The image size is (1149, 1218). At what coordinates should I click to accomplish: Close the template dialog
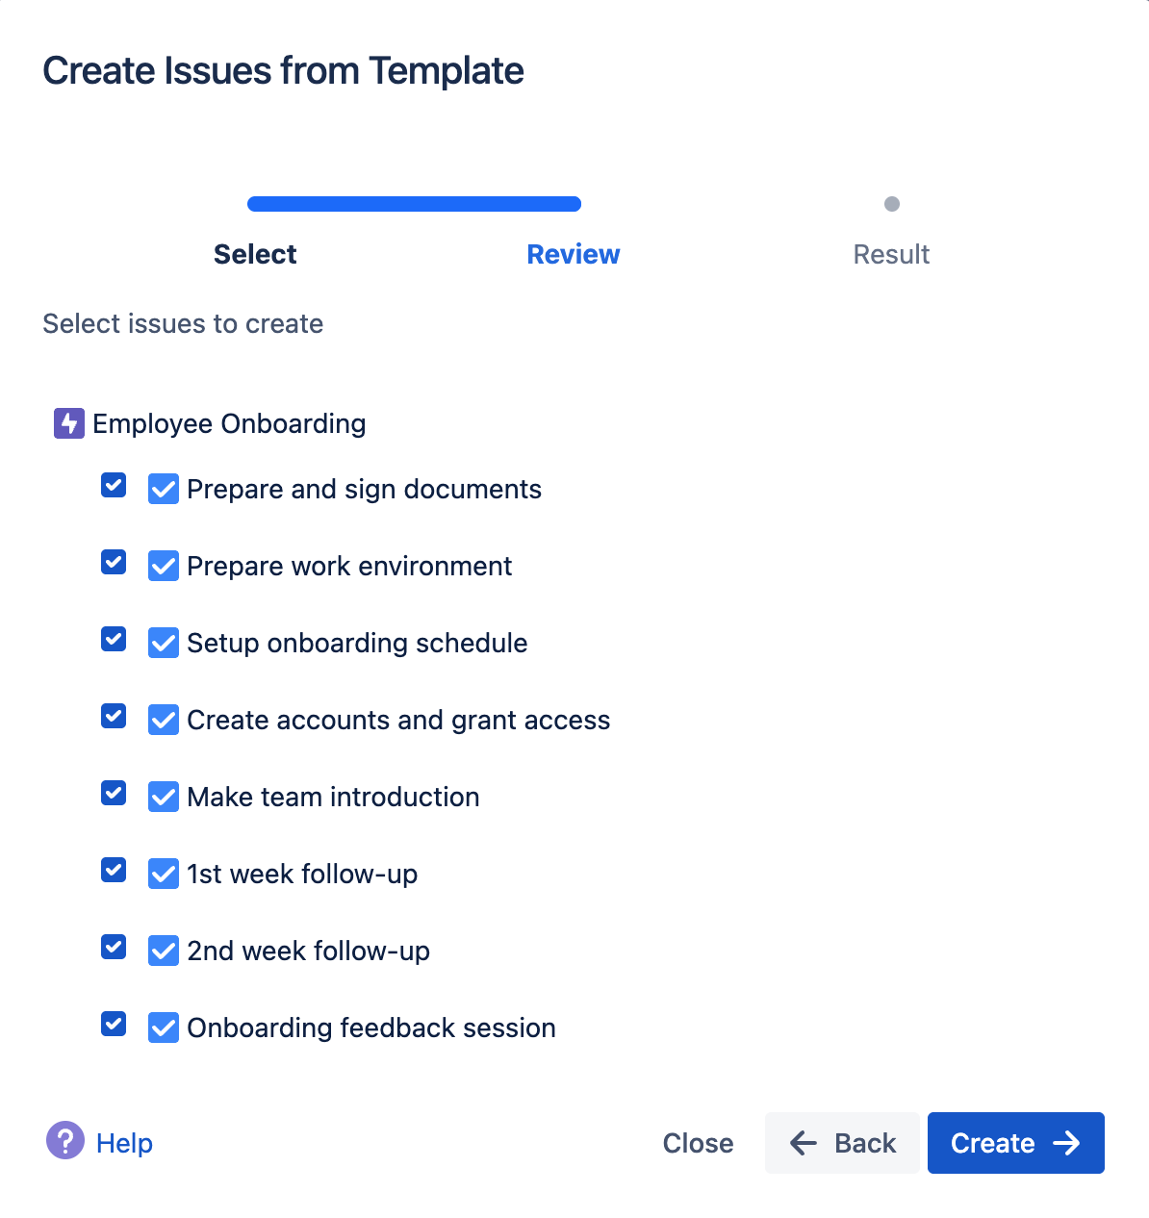[x=698, y=1143]
